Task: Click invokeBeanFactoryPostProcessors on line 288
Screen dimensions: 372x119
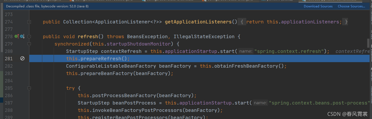Action: (x=137, y=110)
